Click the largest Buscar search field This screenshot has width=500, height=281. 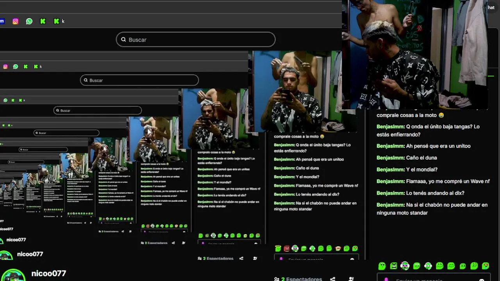pyautogui.click(x=196, y=39)
